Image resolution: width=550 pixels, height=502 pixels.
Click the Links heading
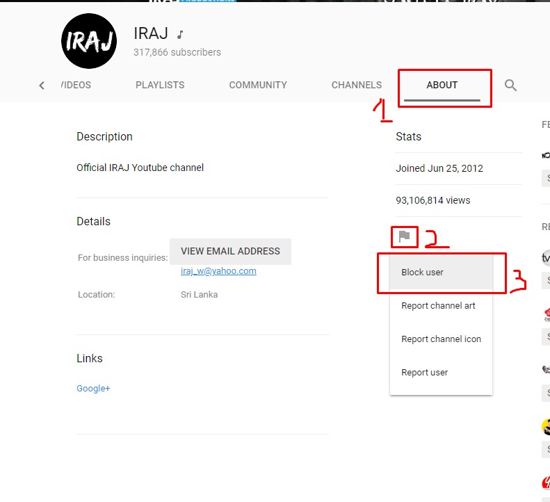click(90, 358)
